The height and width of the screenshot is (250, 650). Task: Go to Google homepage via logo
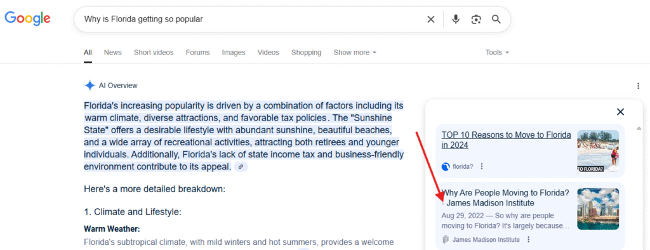pyautogui.click(x=27, y=18)
